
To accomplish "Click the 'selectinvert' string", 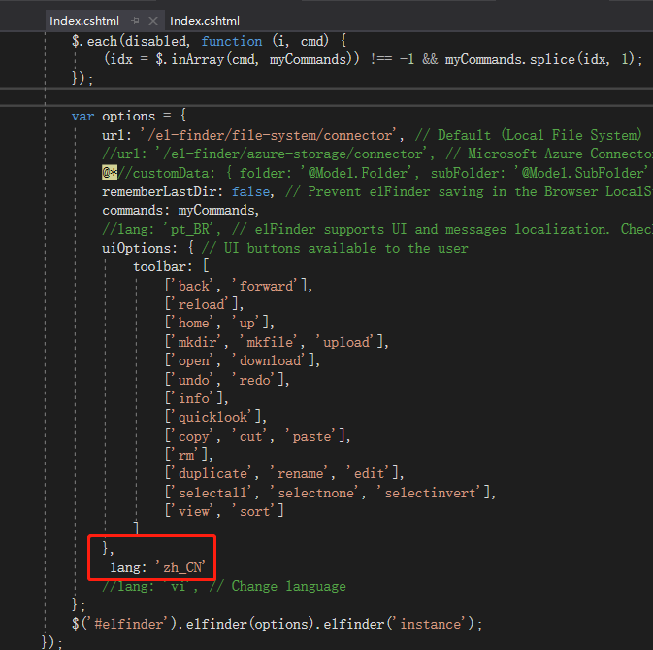I will [430, 493].
